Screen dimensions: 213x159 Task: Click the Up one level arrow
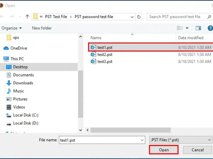tap(27, 17)
